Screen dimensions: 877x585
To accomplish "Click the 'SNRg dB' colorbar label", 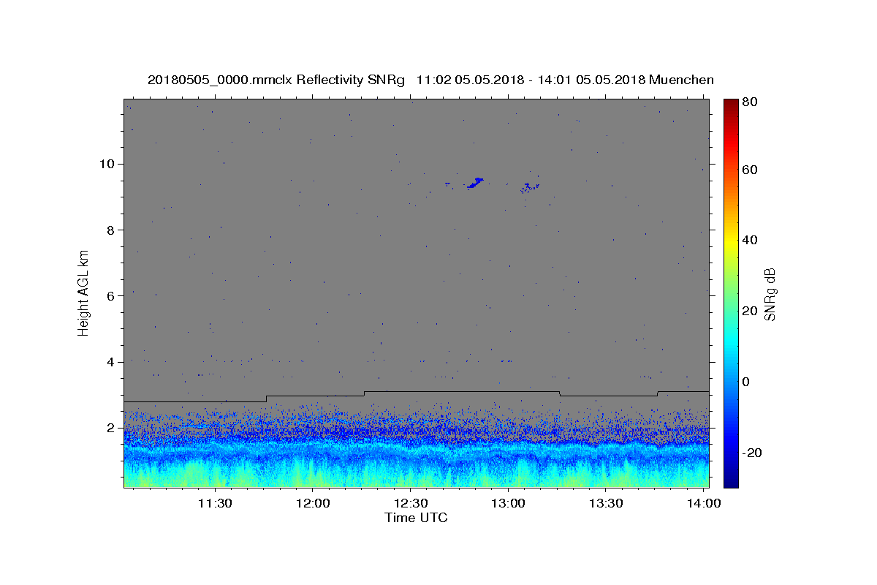I will click(x=770, y=294).
